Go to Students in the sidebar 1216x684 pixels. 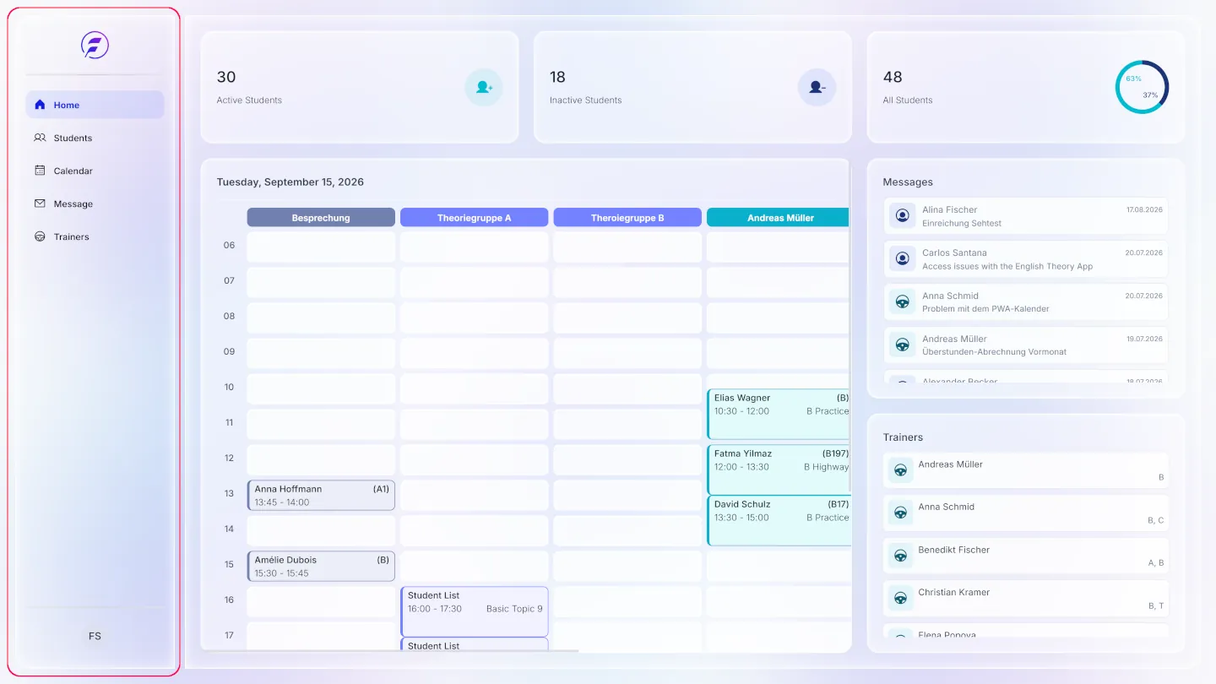(95, 138)
